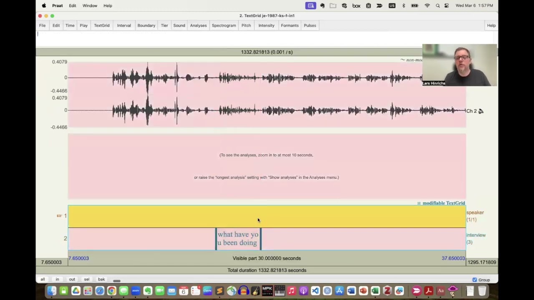Click the horizontal scrollbar thumb
Image resolution: width=534 pixels, height=300 pixels.
(117, 281)
